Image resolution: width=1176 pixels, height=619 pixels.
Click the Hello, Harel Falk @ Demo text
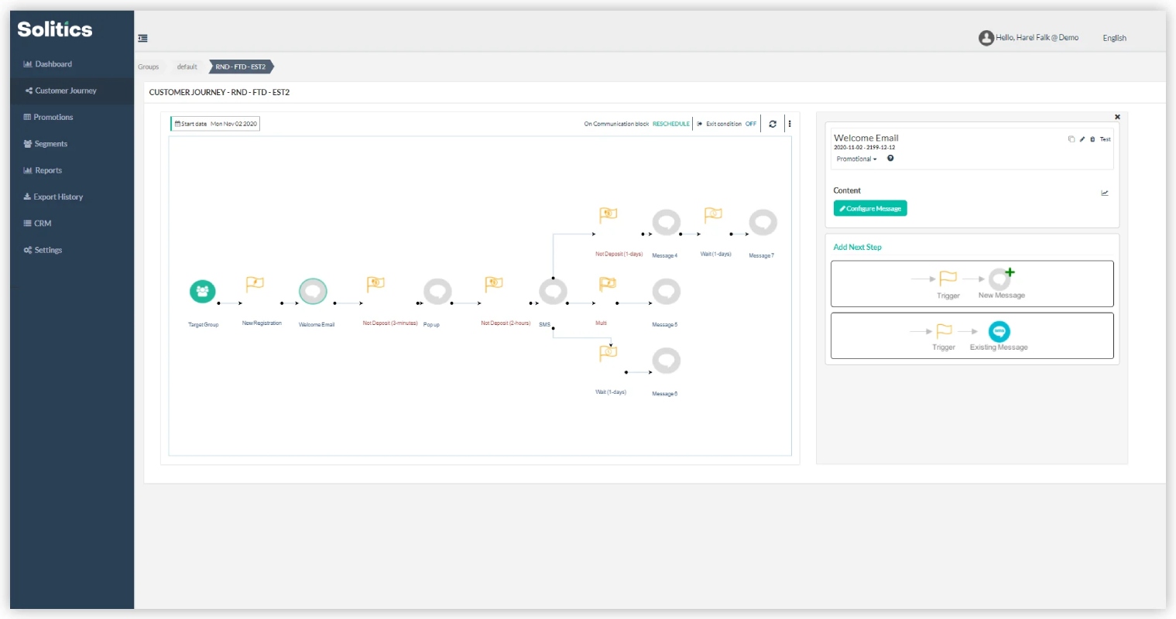[1037, 38]
